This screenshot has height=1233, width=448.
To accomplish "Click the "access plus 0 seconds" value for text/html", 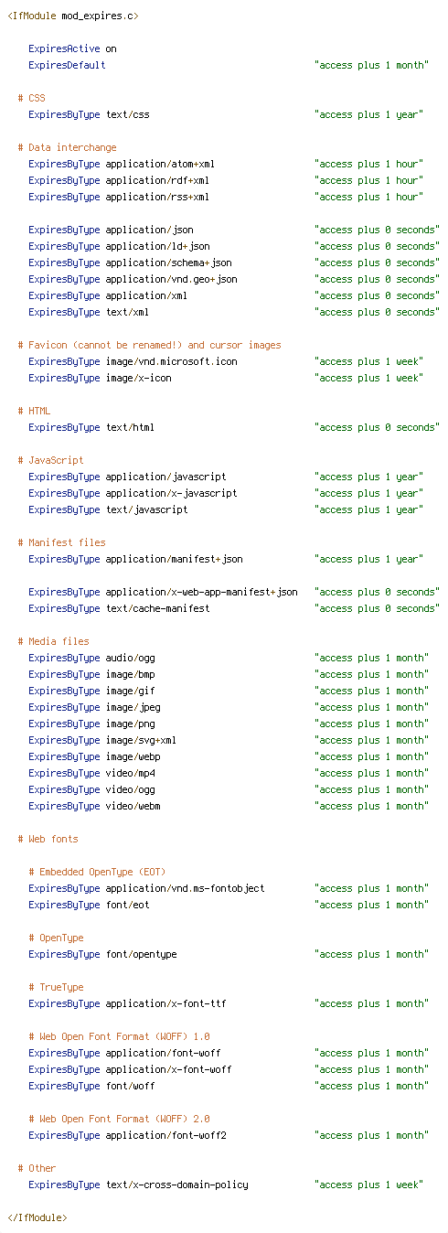I will click(375, 427).
